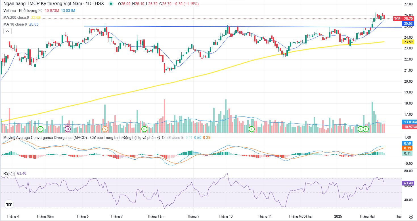417x221 pixels.
Task: Click the F earnings marker near Tháng 11
Action: [252, 129]
